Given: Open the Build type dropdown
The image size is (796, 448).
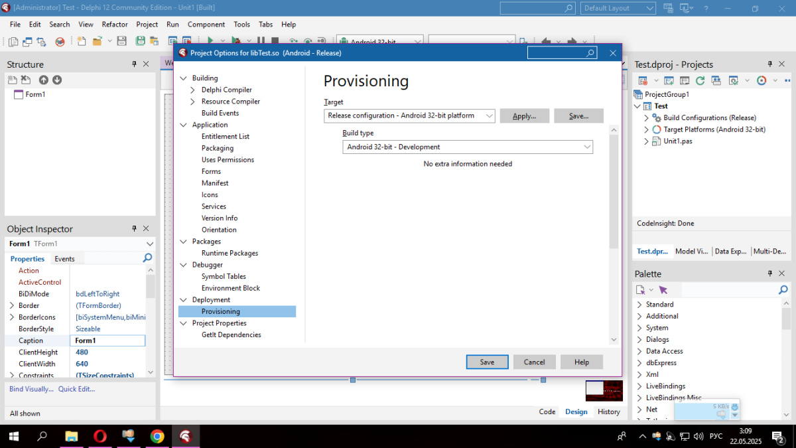Looking at the screenshot, I should click(587, 147).
